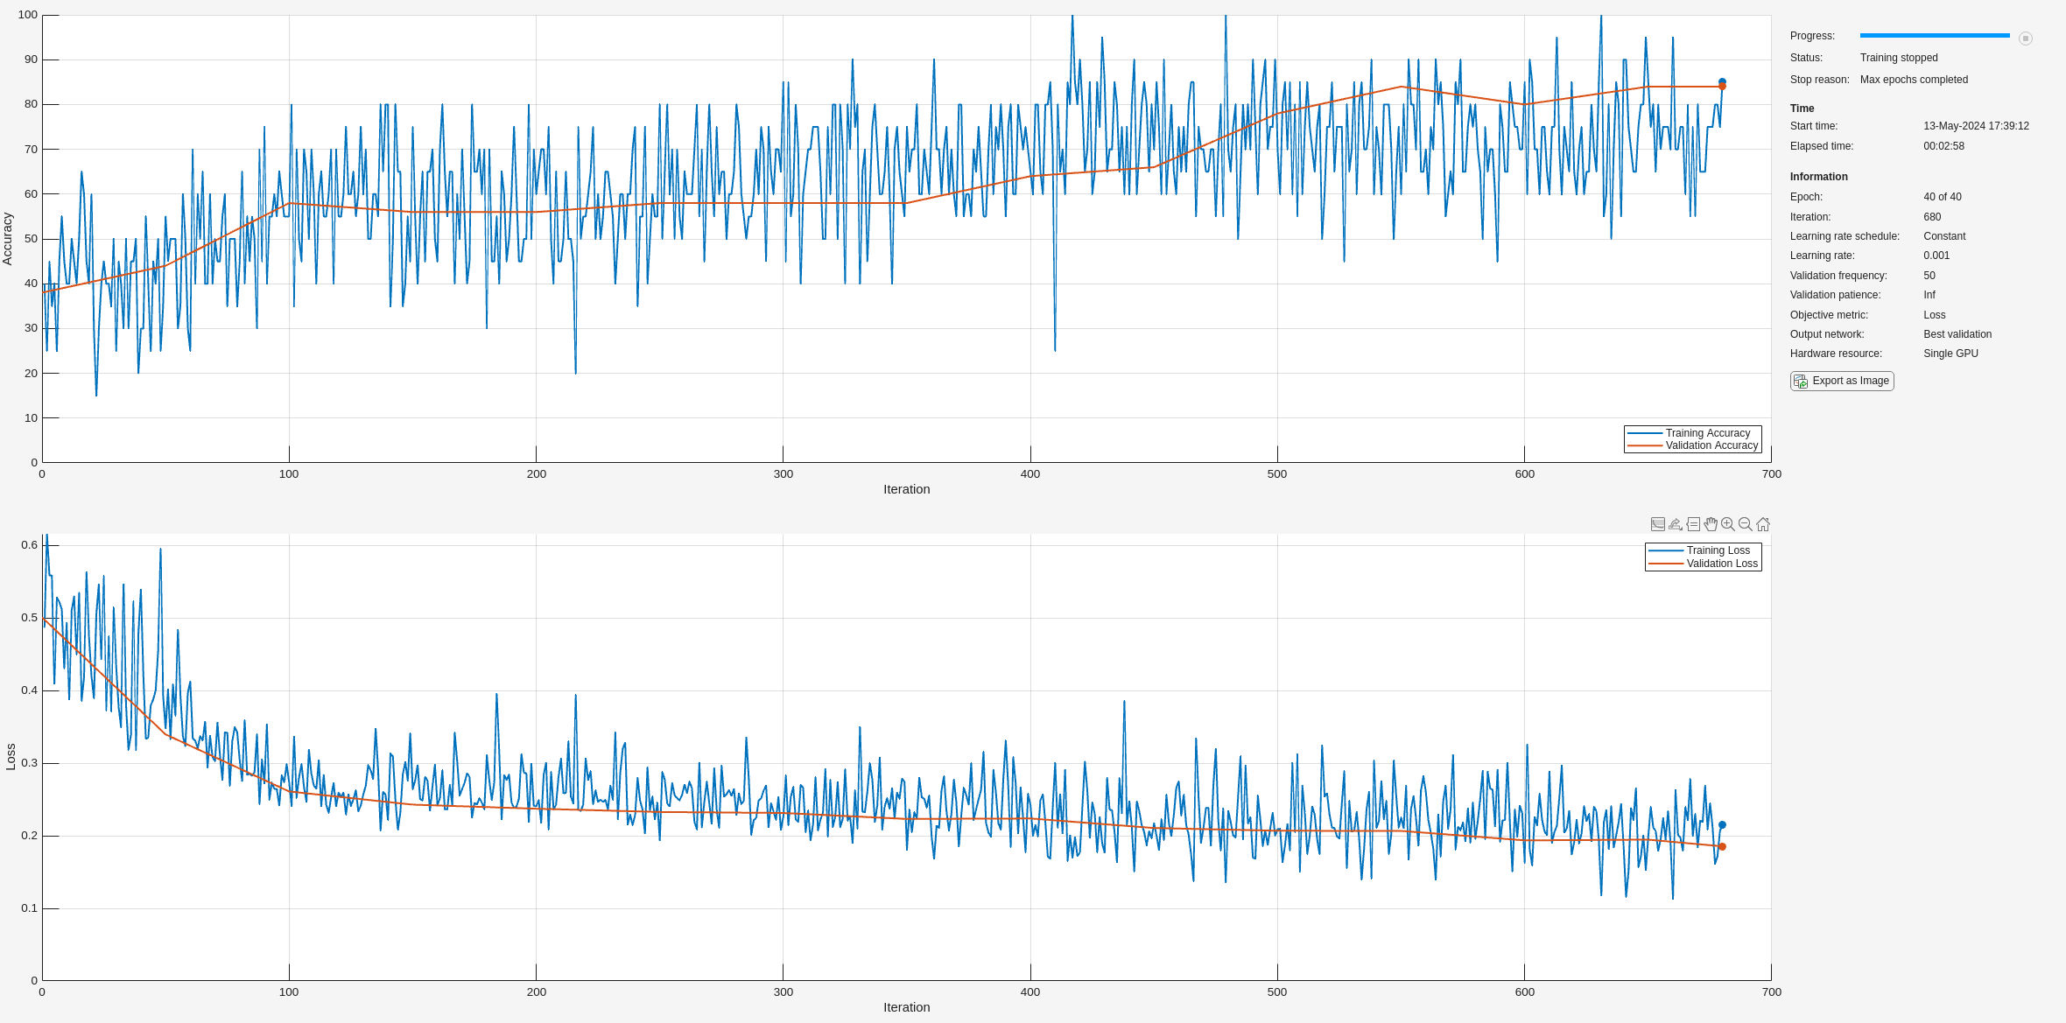Click the Loss y-axis label
Viewport: 2066px width, 1023px height.
click(11, 756)
